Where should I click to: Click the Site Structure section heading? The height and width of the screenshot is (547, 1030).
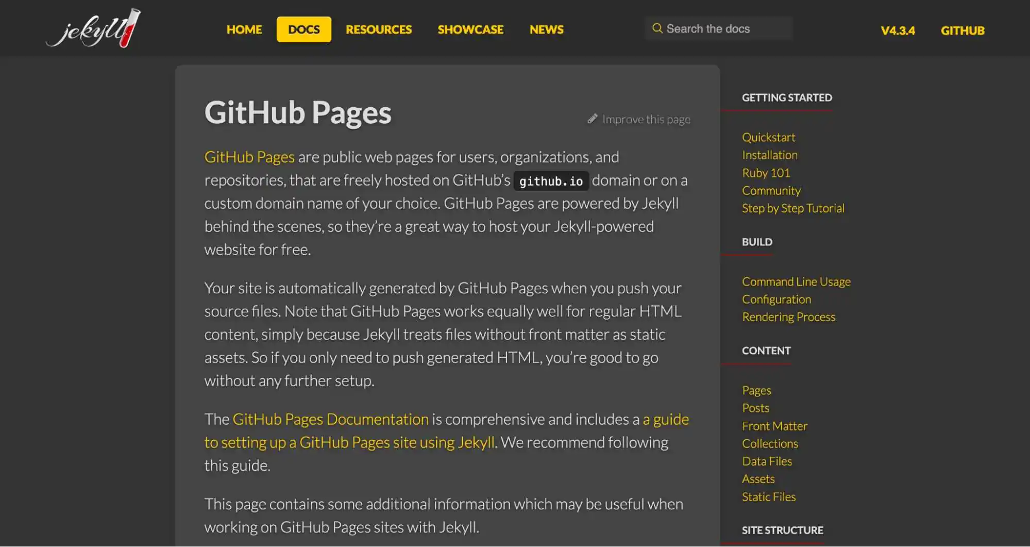[x=782, y=530]
